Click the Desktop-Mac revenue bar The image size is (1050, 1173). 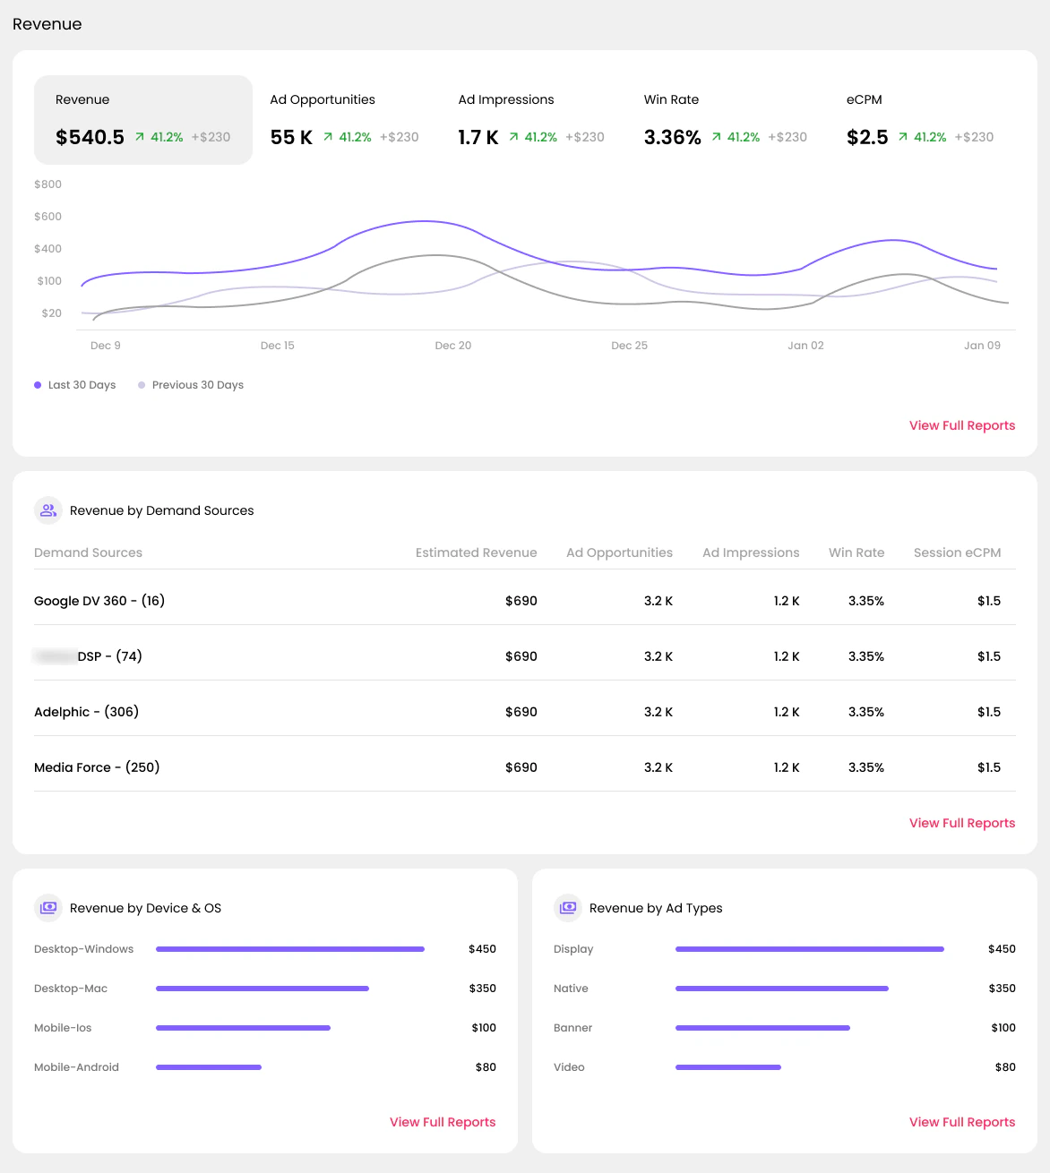tap(262, 989)
